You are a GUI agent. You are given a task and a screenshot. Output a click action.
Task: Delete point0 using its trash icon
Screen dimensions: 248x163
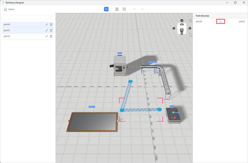point(51,25)
